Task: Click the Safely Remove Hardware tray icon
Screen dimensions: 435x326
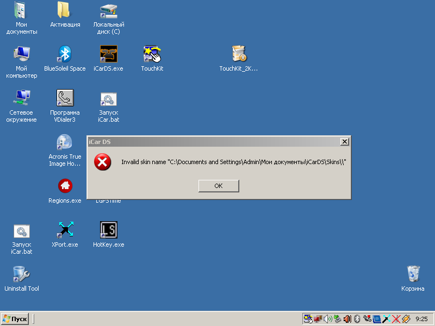Action: click(337, 319)
